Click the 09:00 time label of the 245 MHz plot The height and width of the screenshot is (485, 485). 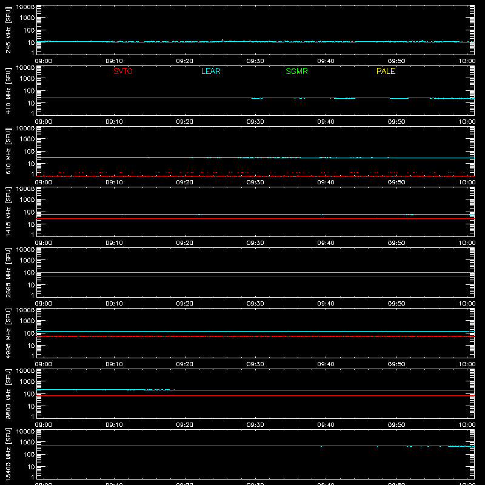point(44,61)
